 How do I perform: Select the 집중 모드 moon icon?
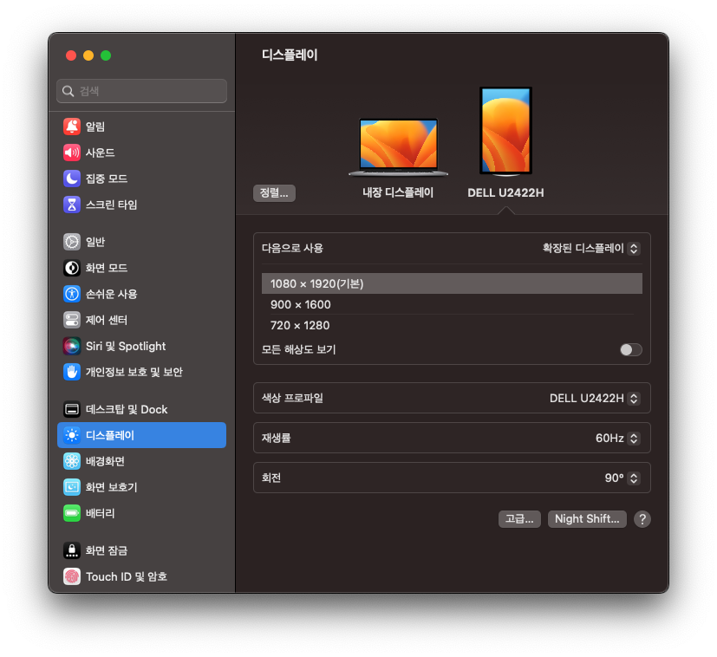coord(72,179)
